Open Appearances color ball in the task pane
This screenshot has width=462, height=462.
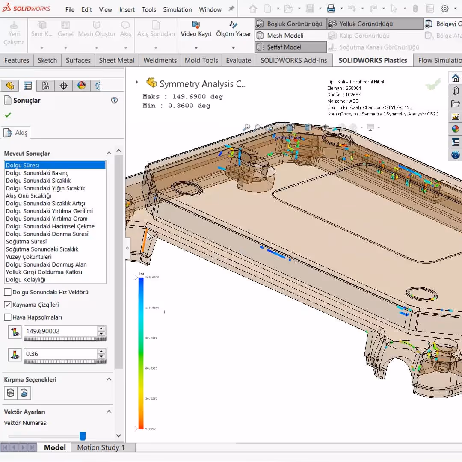tap(455, 129)
